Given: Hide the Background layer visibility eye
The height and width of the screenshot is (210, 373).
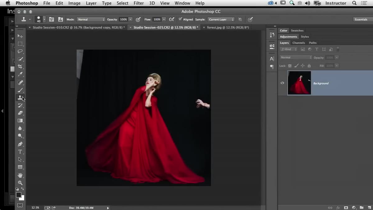Looking at the screenshot, I should [282, 83].
